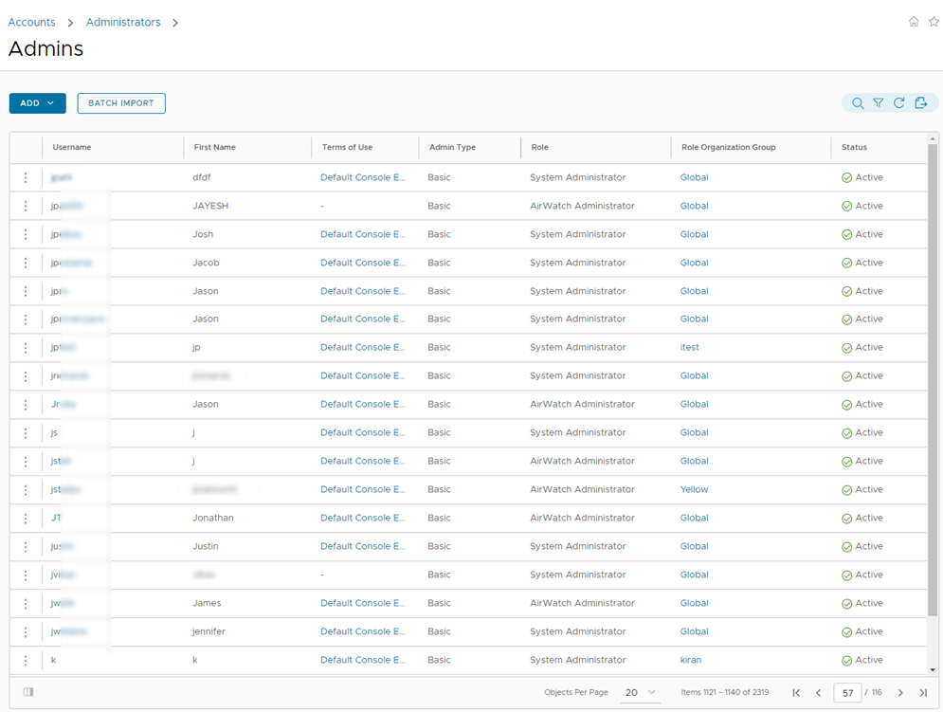Viewport: 943px width, 712px height.
Task: Refresh the admins list
Action: (898, 103)
